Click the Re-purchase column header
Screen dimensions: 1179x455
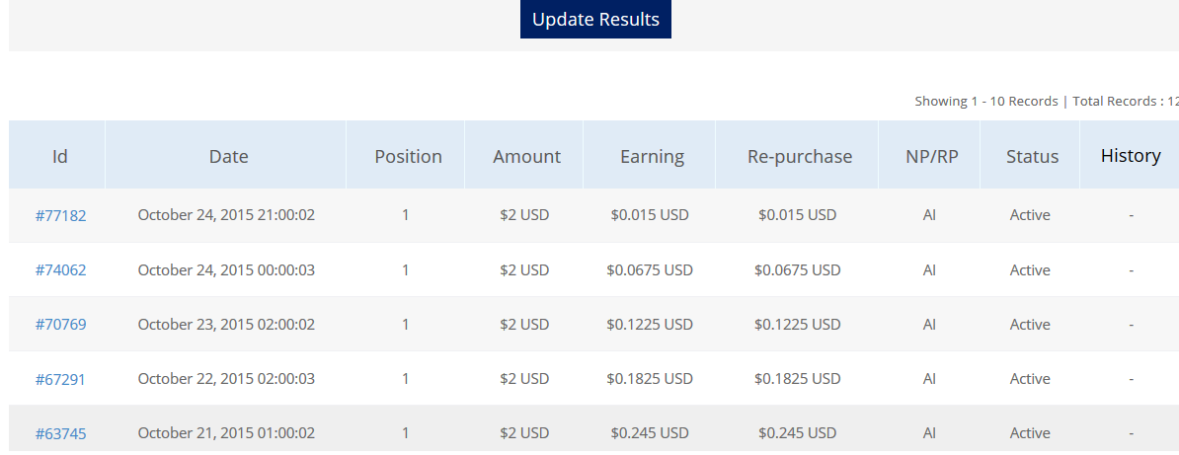[800, 156]
